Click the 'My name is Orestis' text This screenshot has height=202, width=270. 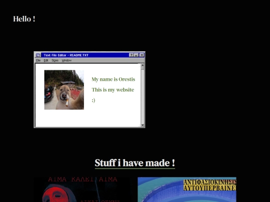click(x=113, y=79)
